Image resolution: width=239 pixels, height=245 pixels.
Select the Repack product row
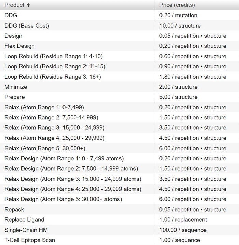point(119,209)
